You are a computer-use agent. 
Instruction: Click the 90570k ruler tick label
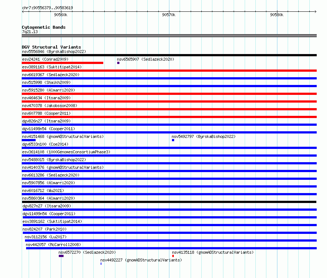(169, 15)
